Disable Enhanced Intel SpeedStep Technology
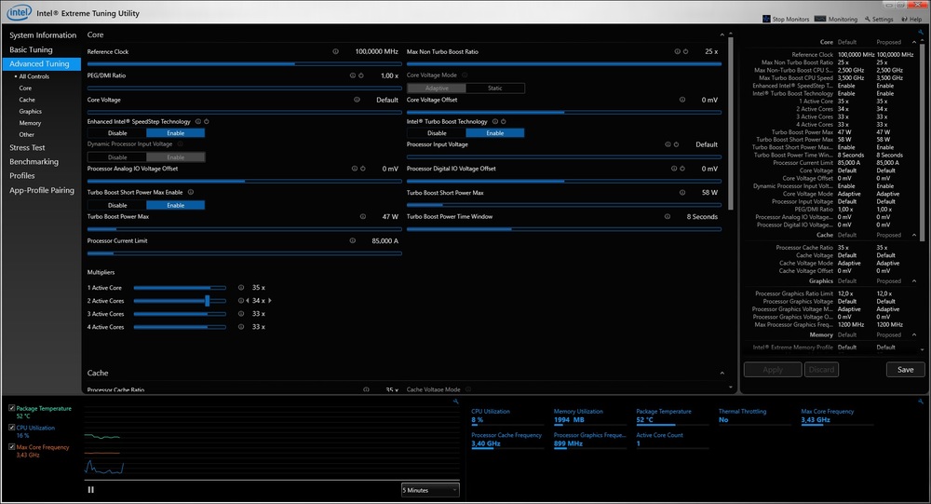Screen dimensions: 931x504 [117, 133]
